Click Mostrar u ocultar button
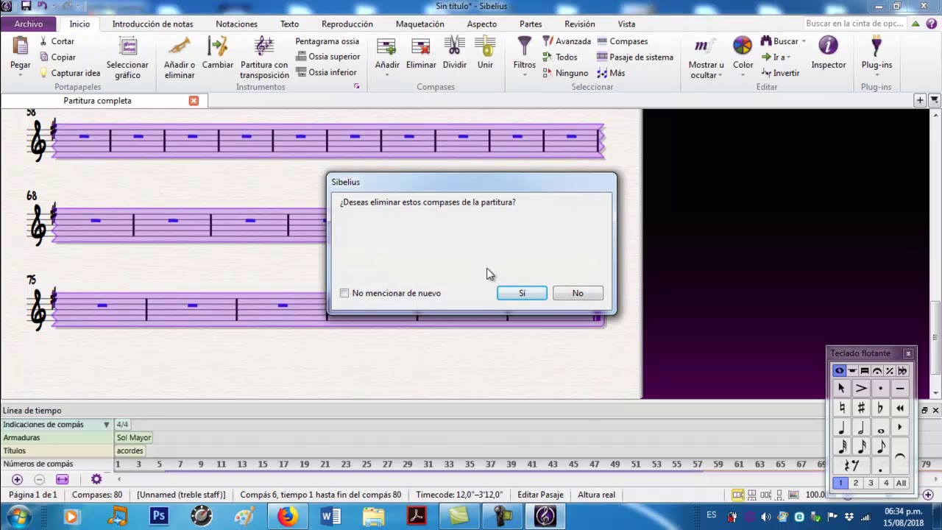This screenshot has height=530, width=942. 706,57
